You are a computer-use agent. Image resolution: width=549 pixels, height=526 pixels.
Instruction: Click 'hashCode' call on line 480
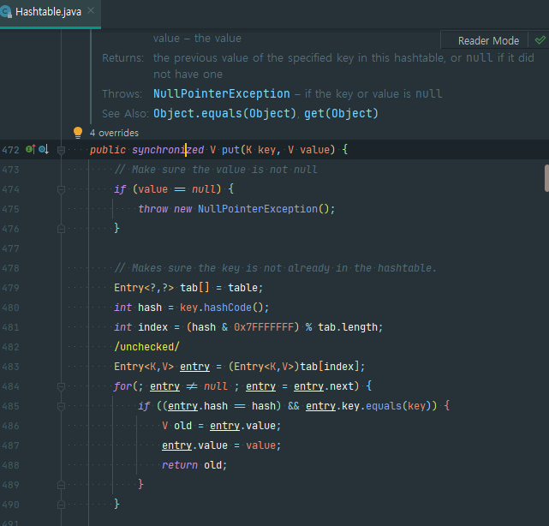tap(228, 308)
